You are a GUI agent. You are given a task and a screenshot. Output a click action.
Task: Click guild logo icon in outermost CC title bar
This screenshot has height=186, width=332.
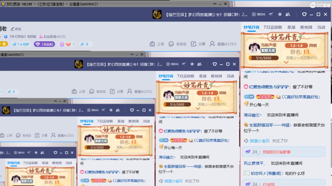point(157,14)
